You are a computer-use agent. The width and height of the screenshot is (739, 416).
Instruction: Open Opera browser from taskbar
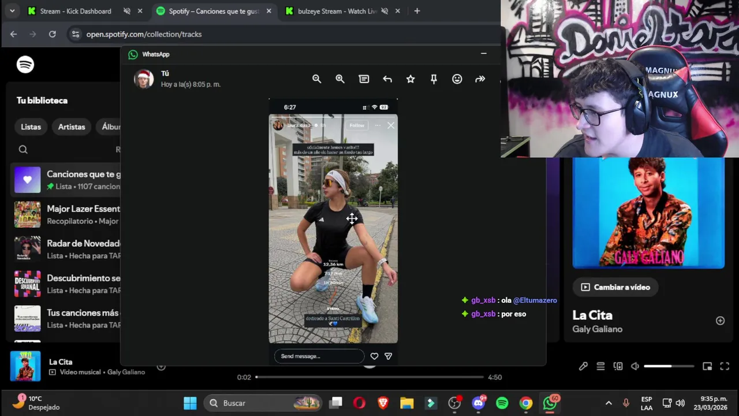coord(360,403)
